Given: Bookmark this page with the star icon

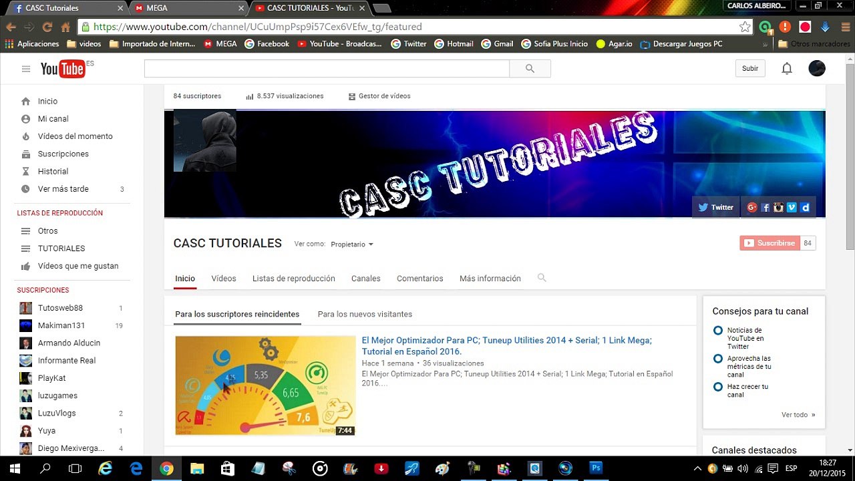Looking at the screenshot, I should click(x=745, y=27).
